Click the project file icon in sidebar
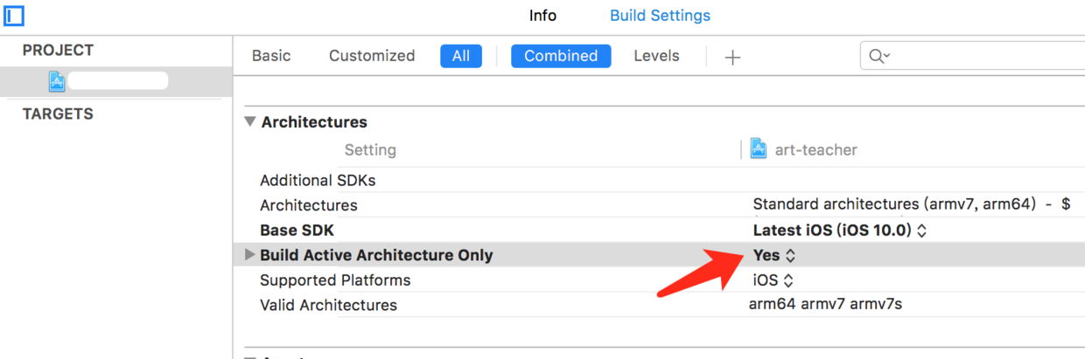This screenshot has height=359, width=1085. coord(57,81)
